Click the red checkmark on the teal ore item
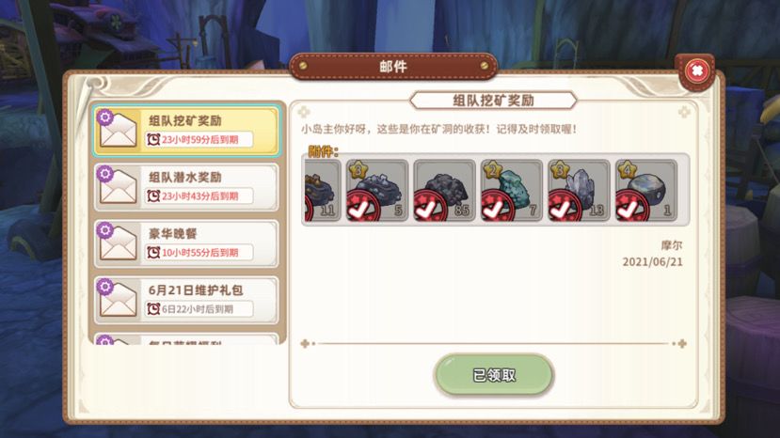 click(497, 207)
